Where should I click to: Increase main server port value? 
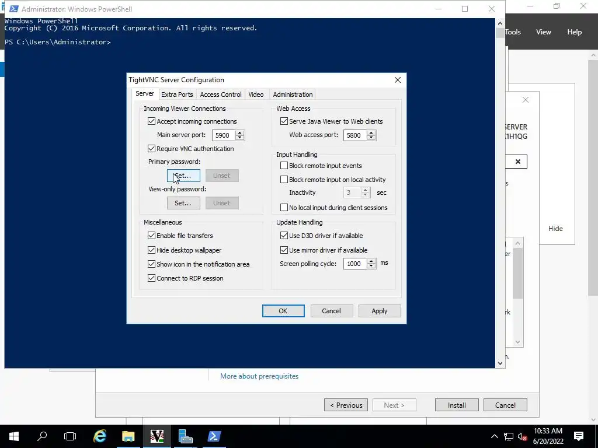click(239, 132)
